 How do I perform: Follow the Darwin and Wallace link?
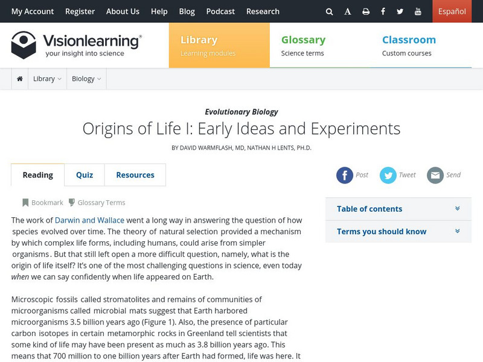click(x=88, y=220)
